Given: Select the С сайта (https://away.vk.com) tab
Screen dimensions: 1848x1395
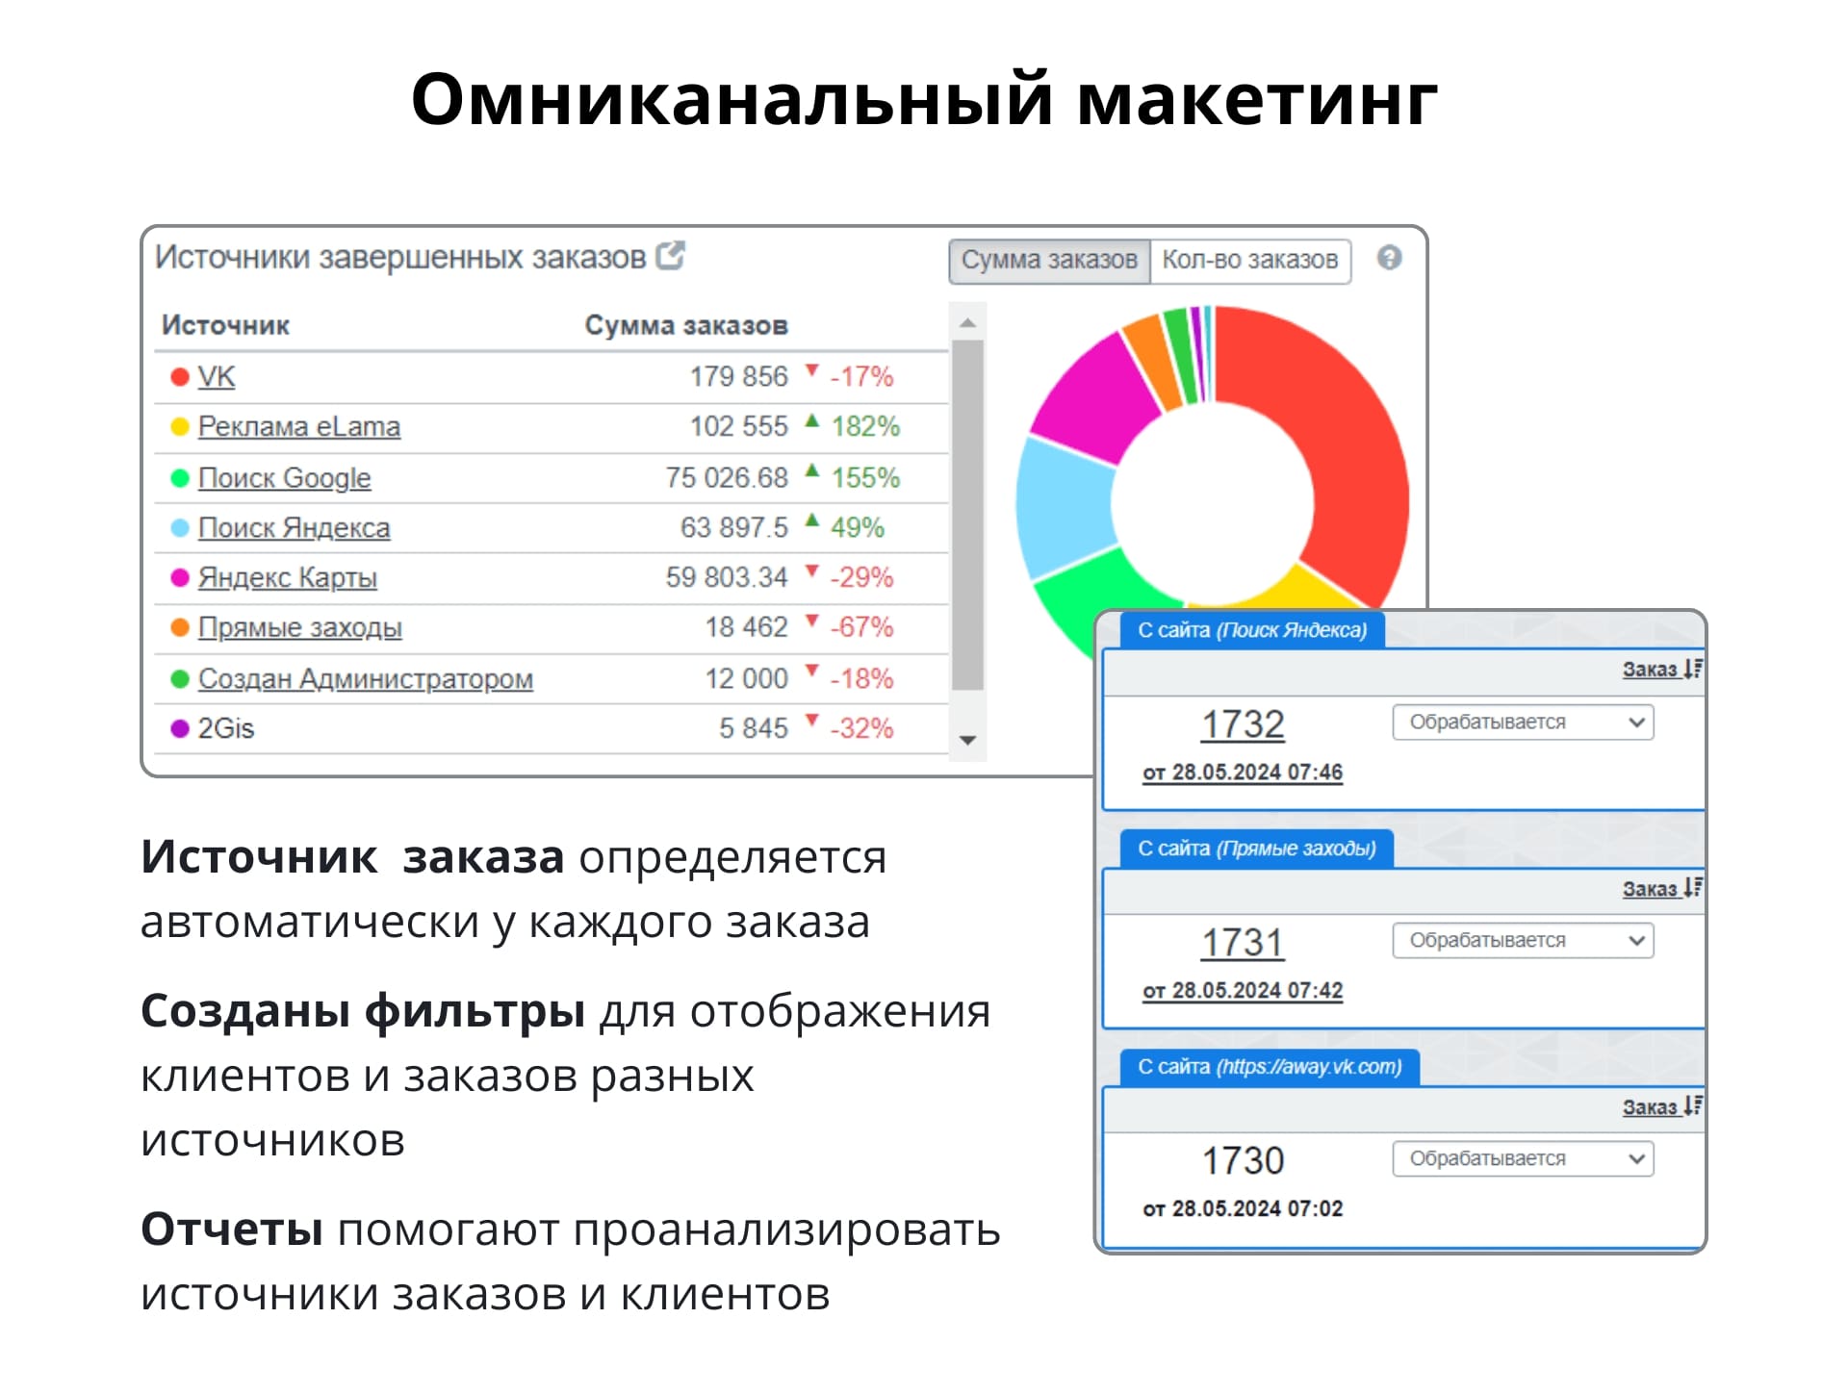Looking at the screenshot, I should coord(1270,1067).
